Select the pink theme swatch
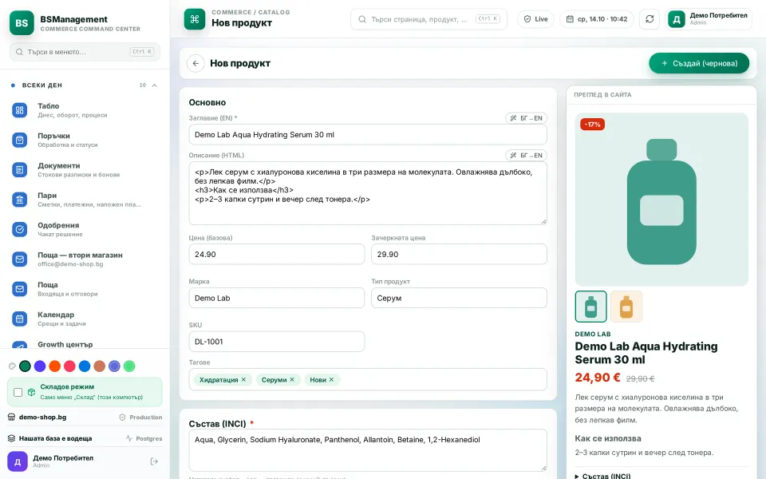Screen dimensions: 766x479 70,366
